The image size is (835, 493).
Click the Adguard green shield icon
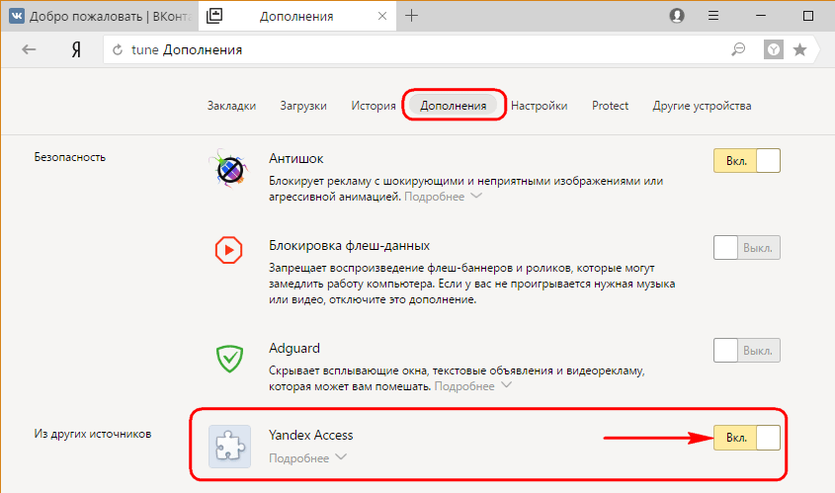click(x=229, y=358)
